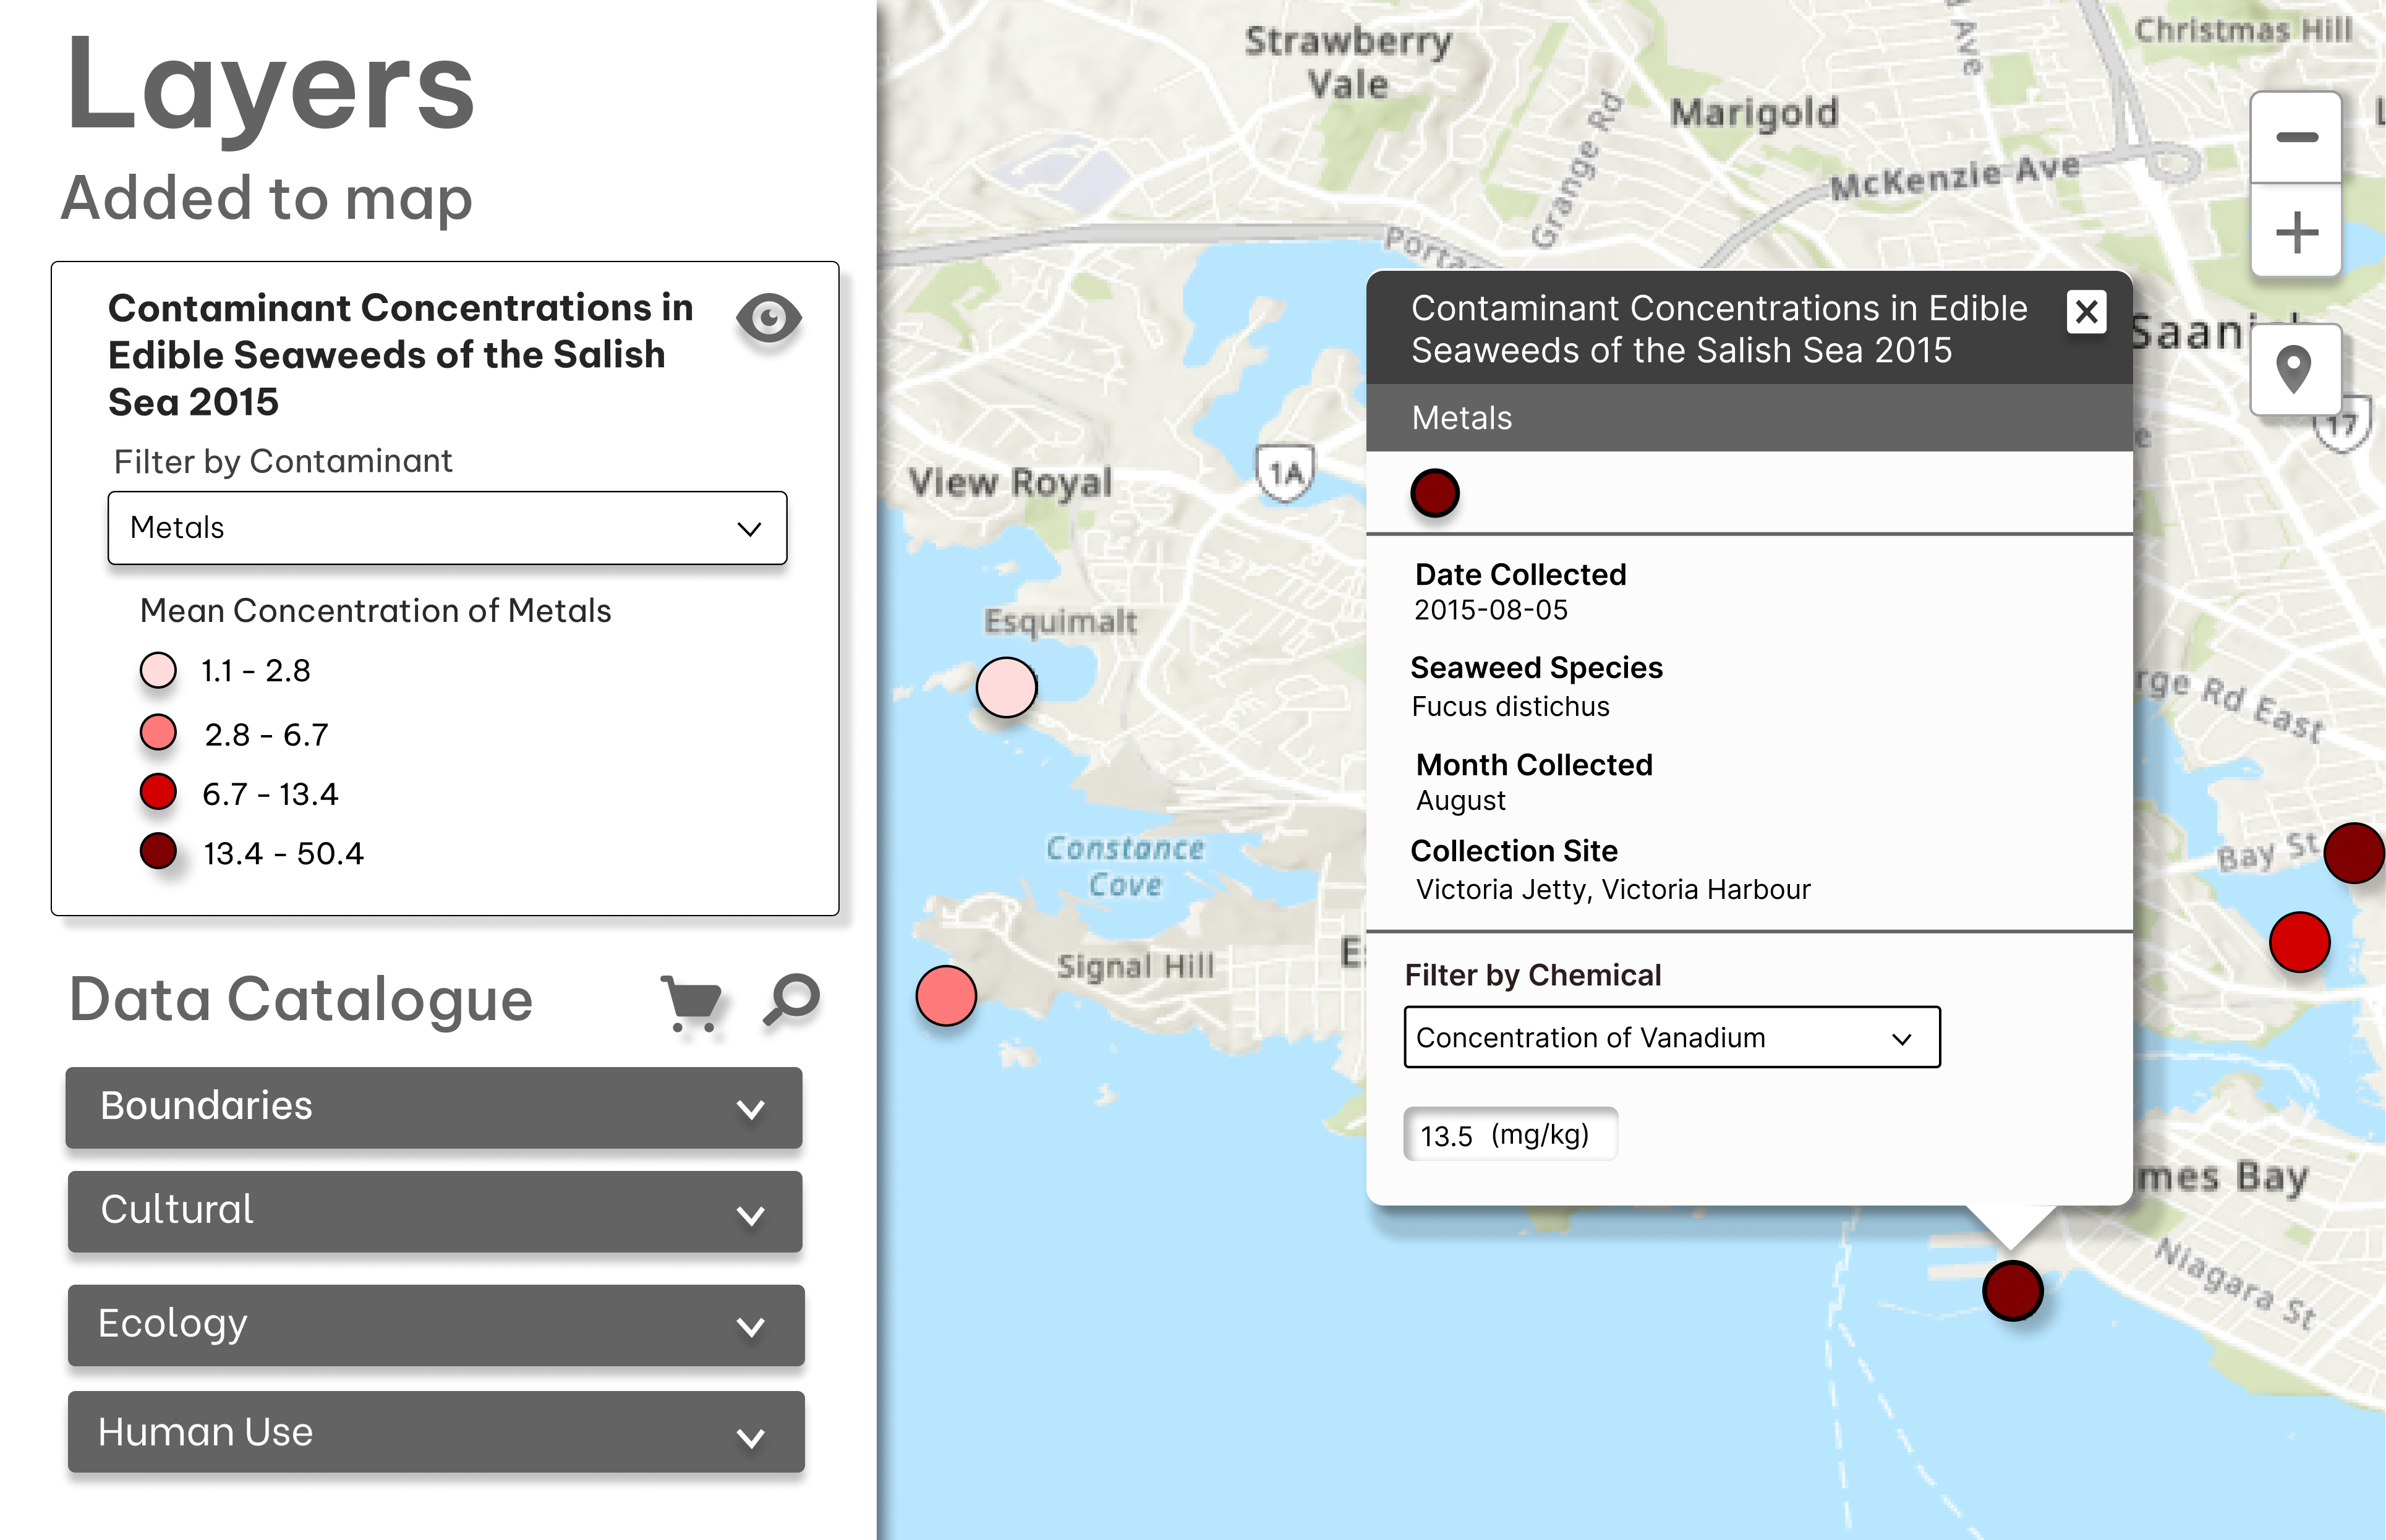This screenshot has width=2386, height=1540.
Task: Click the Data Catalogue search magnifier
Action: point(792,999)
